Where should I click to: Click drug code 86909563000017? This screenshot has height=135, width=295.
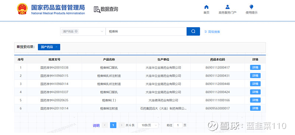point(218,109)
